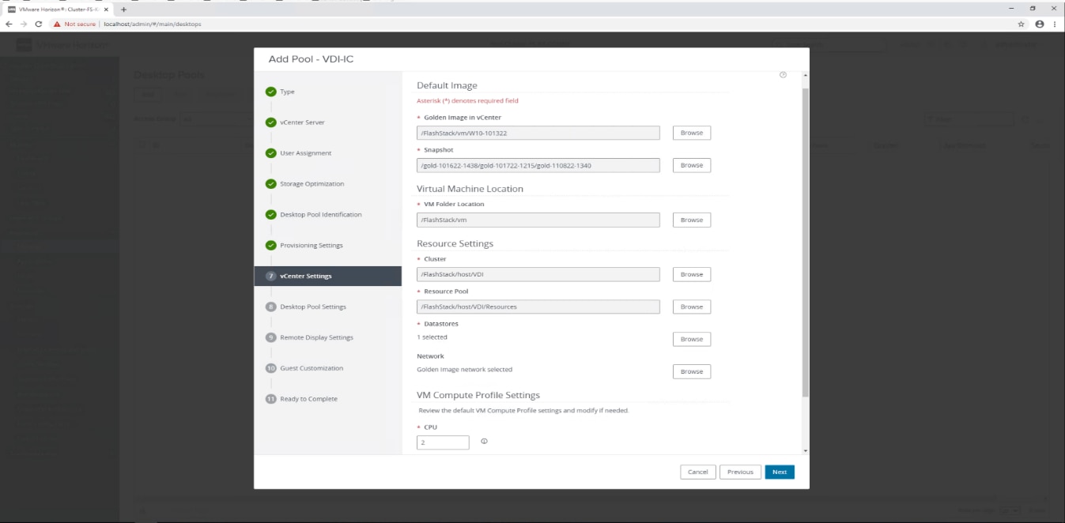Click the dialog scrollbar up arrow
Screen dimensions: 1065x523
(x=805, y=75)
